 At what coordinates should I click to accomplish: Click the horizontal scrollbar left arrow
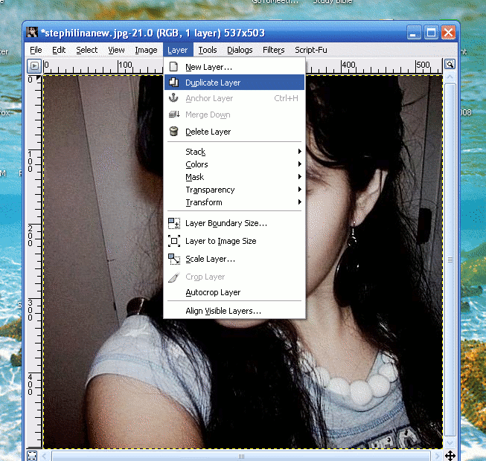[x=45, y=456]
